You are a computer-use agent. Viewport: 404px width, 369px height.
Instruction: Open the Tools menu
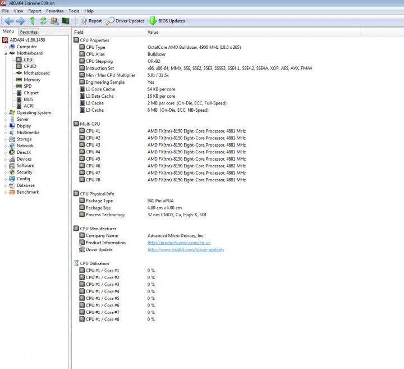point(74,11)
